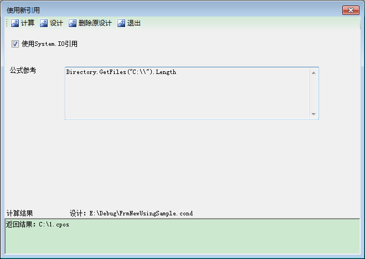Click the 返回结果: C:\1.cpos result text

point(38,224)
